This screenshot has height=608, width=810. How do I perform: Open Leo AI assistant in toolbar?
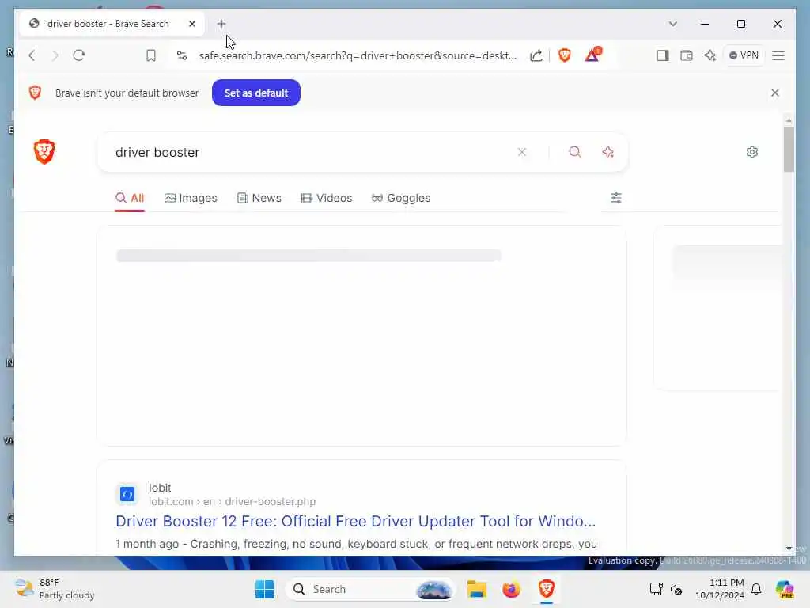coord(710,55)
